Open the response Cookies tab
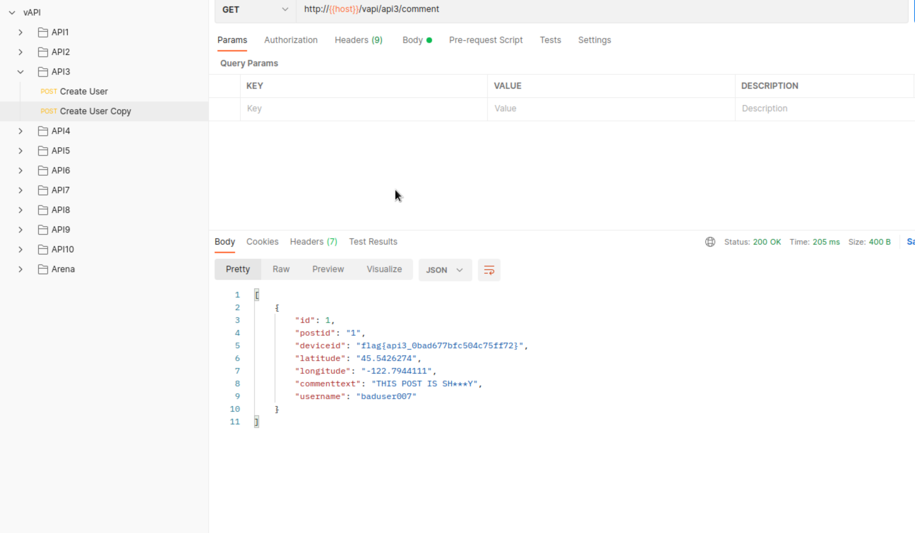915x533 pixels. point(262,242)
